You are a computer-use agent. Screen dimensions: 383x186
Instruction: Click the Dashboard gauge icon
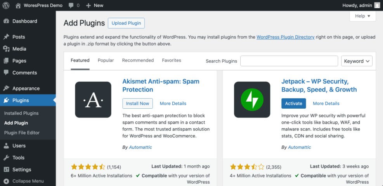coord(6,21)
